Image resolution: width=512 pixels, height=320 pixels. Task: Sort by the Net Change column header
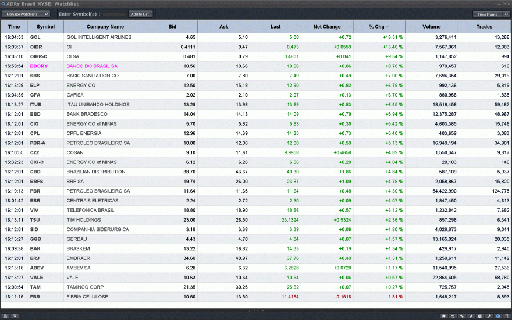click(x=327, y=27)
